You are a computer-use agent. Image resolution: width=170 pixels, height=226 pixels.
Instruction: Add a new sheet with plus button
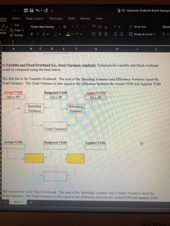coord(31,202)
